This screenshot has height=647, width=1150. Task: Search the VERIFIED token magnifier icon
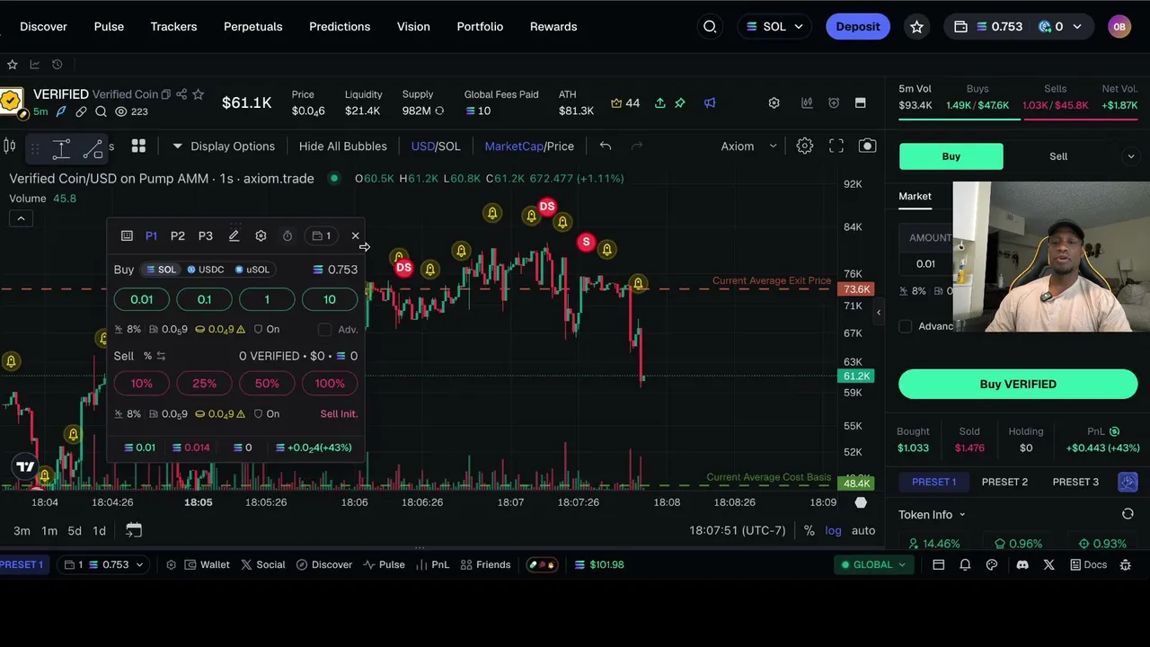[x=101, y=112]
